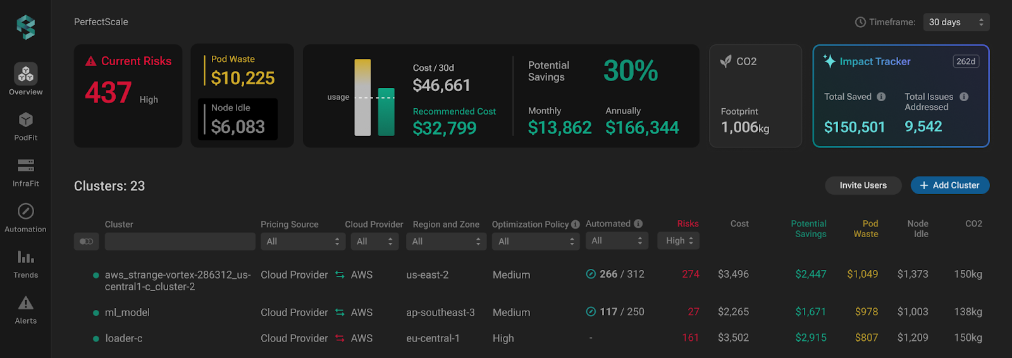The width and height of the screenshot is (1012, 358).
Task: Click the automation status icon beside 266 / 312
Action: click(591, 274)
